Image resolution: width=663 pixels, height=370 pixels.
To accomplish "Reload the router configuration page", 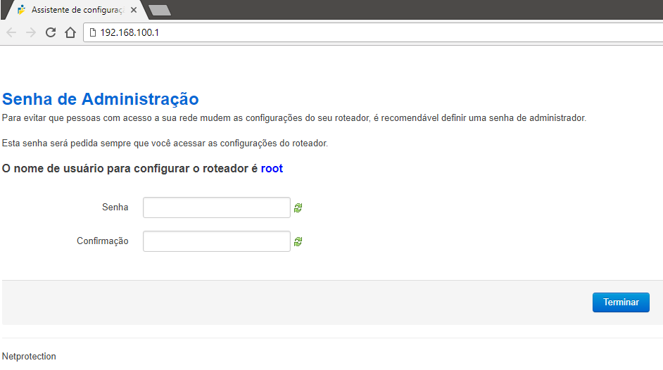I will [51, 32].
